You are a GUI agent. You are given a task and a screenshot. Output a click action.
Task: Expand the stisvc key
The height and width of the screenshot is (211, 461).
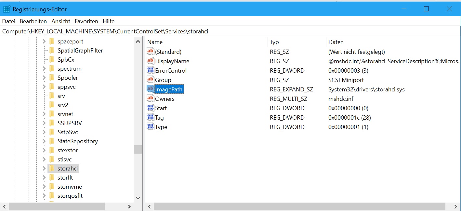tap(44, 159)
